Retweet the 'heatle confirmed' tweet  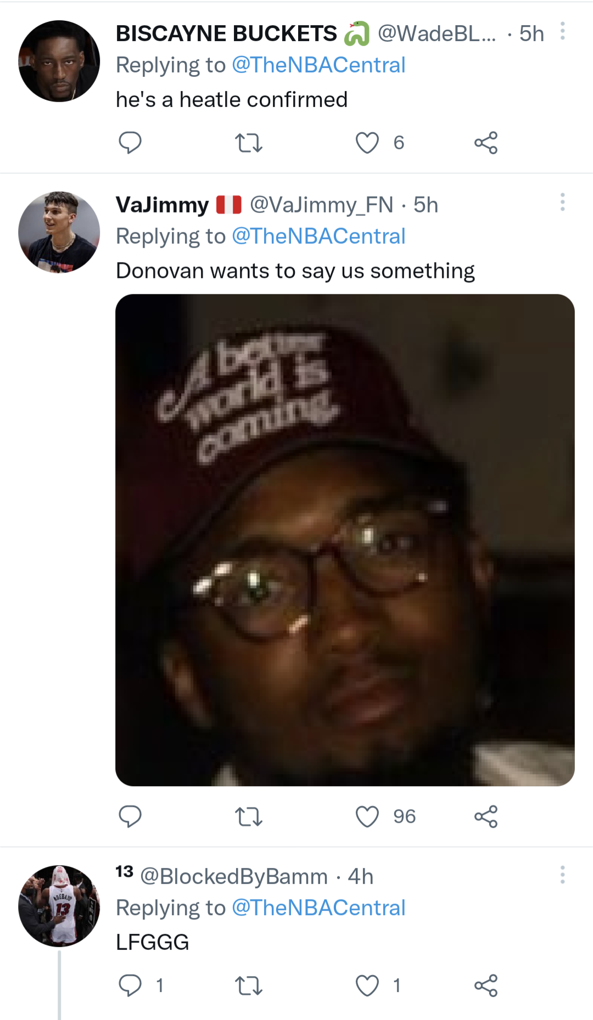tap(248, 143)
